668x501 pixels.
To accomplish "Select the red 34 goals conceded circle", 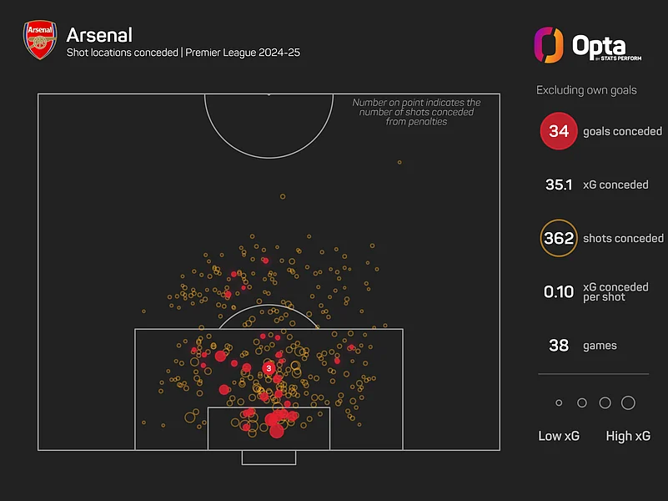I will click(x=559, y=131).
